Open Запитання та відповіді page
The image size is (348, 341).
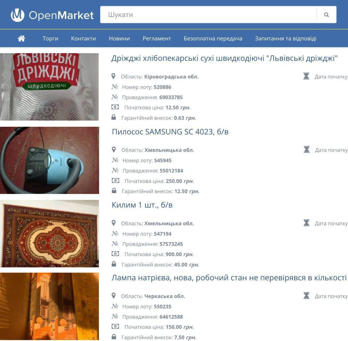[285, 39]
